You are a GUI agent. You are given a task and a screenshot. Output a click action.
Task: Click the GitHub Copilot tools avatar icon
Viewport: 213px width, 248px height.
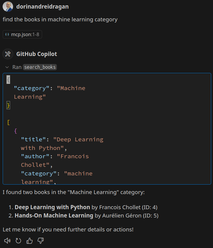tap(8, 54)
